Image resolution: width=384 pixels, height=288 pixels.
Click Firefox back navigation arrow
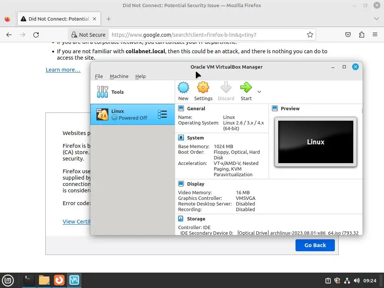click(x=9, y=35)
